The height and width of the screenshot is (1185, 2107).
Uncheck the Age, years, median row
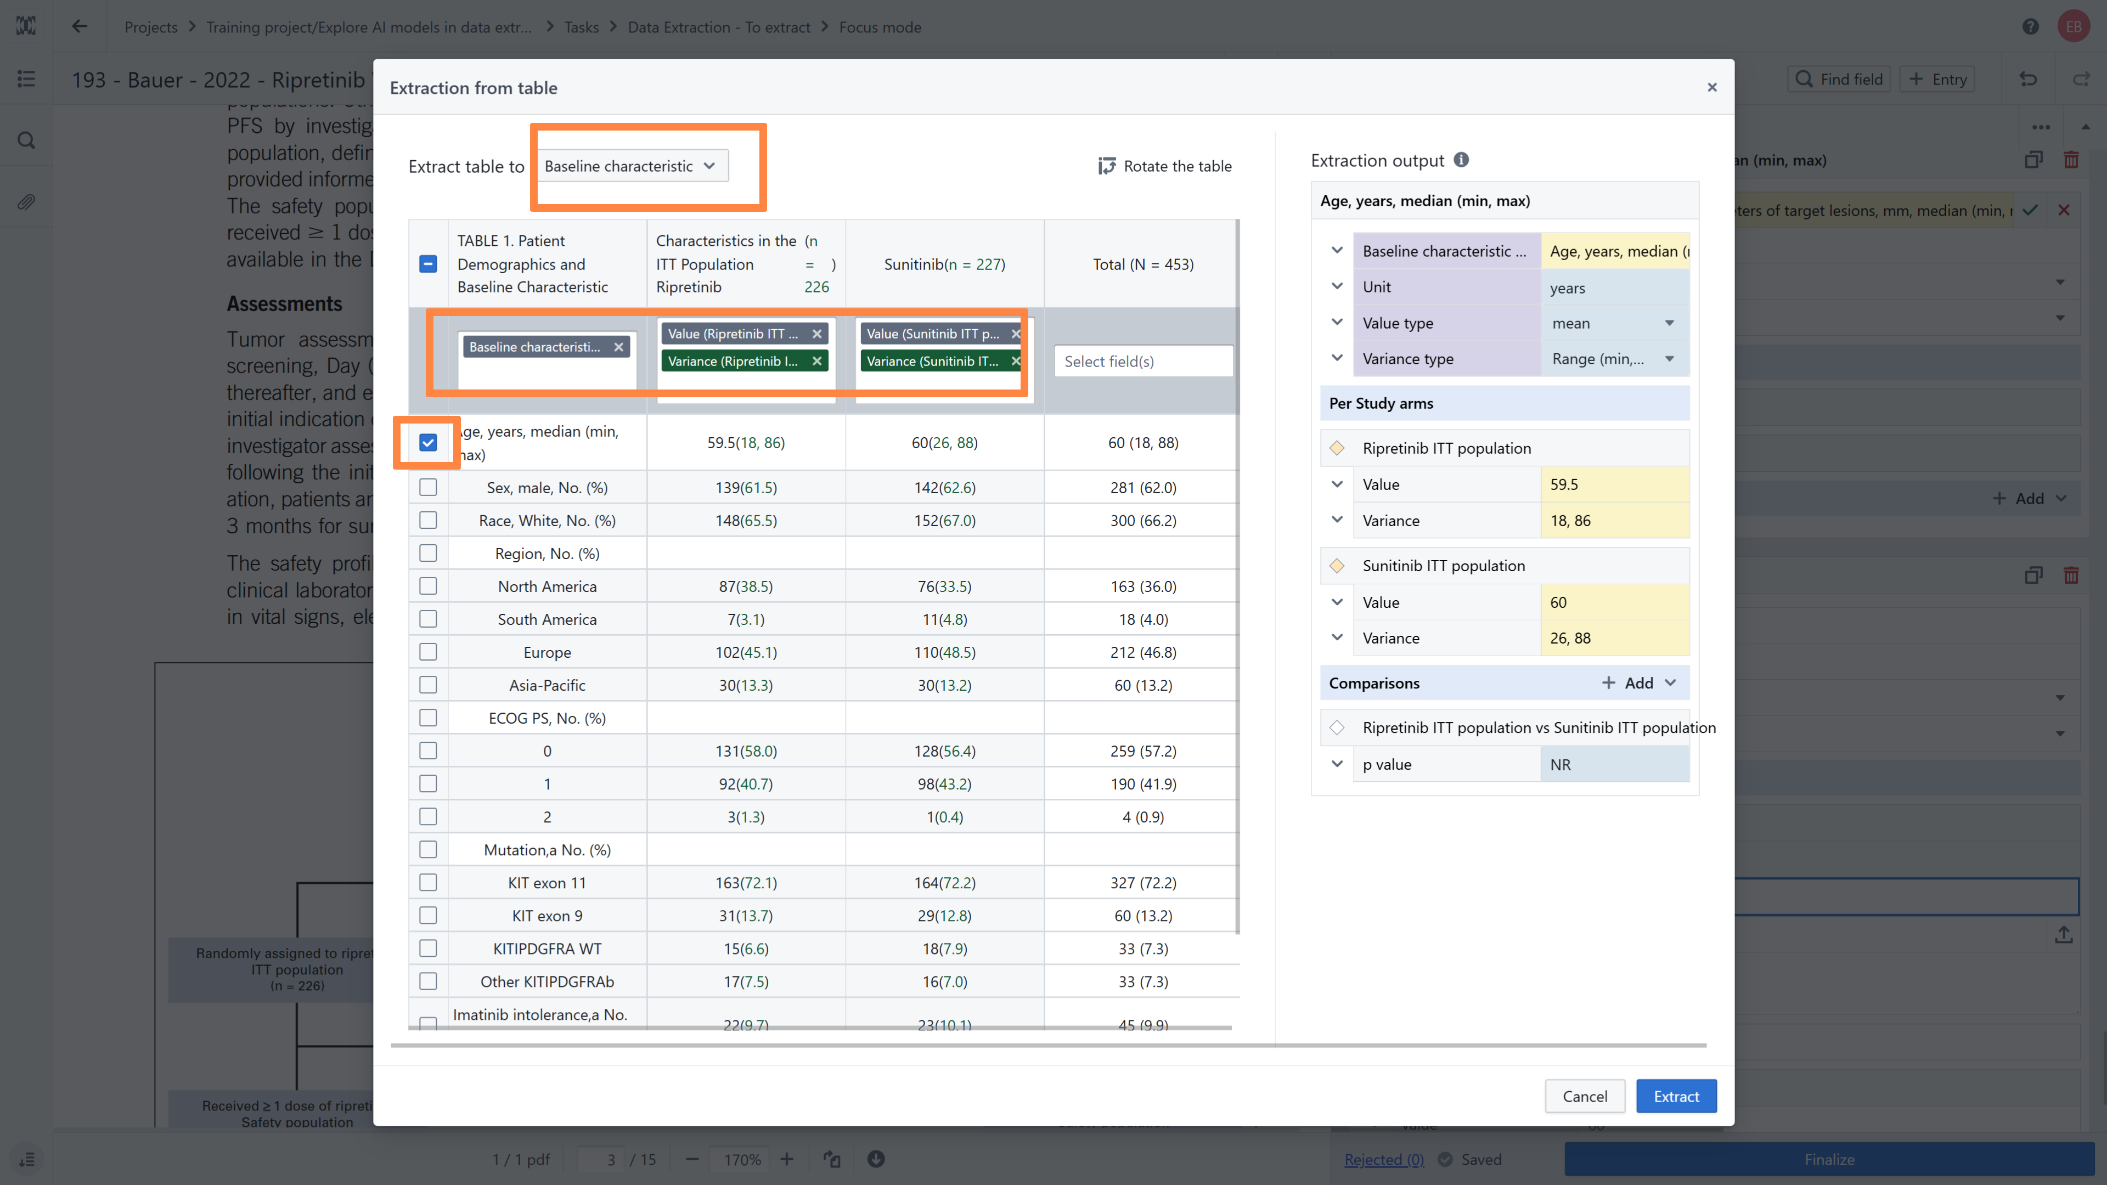(428, 442)
